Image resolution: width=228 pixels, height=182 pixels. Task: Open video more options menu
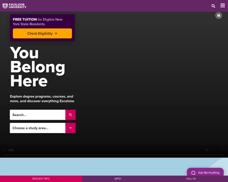(x=224, y=150)
